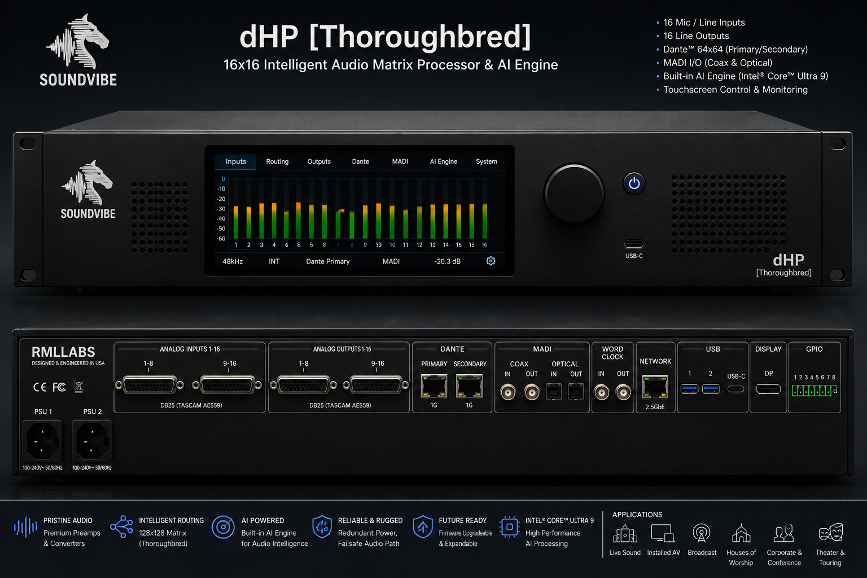867x578 pixels.
Task: Click the Intel Core Ultra 9 chip icon
Action: [509, 527]
